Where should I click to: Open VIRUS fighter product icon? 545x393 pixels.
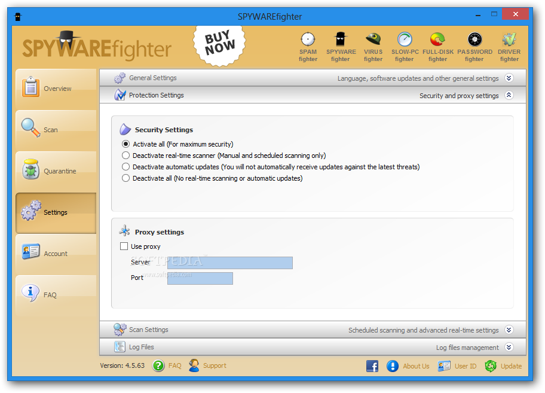373,47
